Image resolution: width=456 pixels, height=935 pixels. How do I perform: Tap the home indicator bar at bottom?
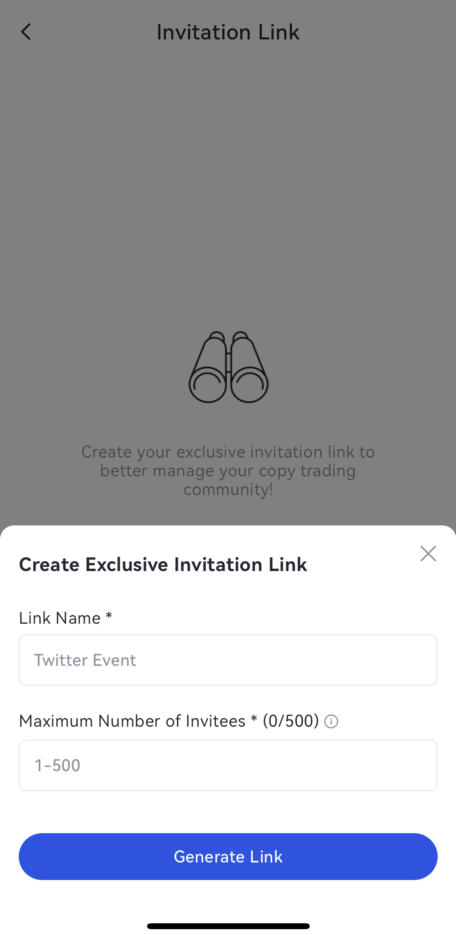(x=228, y=926)
